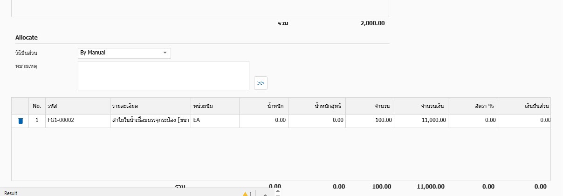Click the warning triangle icon in Result bar
563x196 pixels.
245,193
